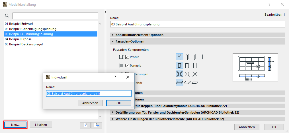Select detailed accessory (Zubehör) slab icon

click(x=179, y=82)
